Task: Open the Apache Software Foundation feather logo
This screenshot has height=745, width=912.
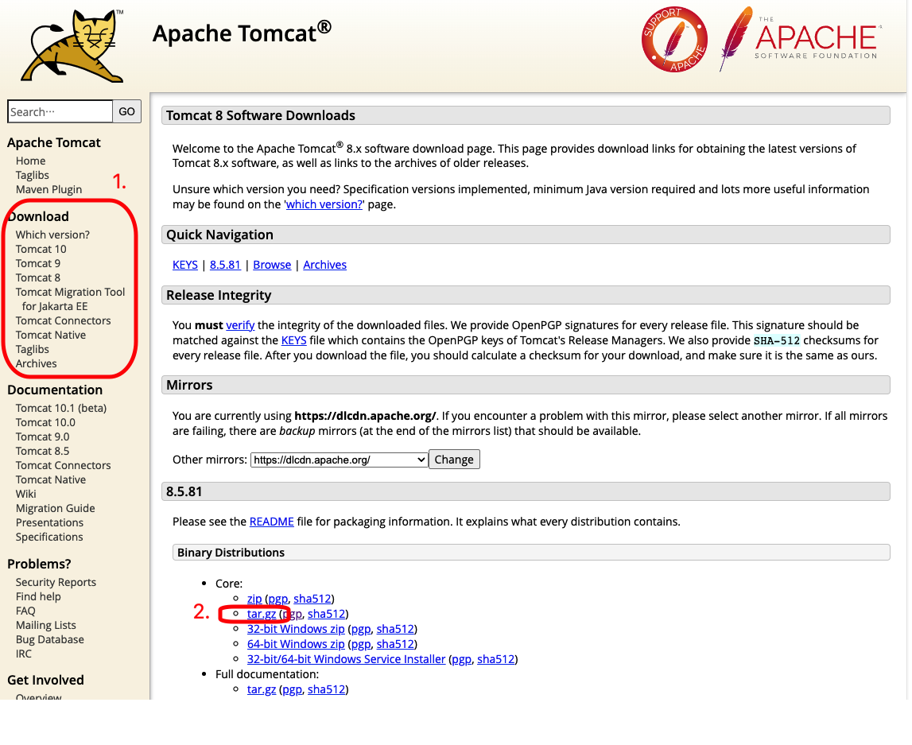Action: [801, 40]
